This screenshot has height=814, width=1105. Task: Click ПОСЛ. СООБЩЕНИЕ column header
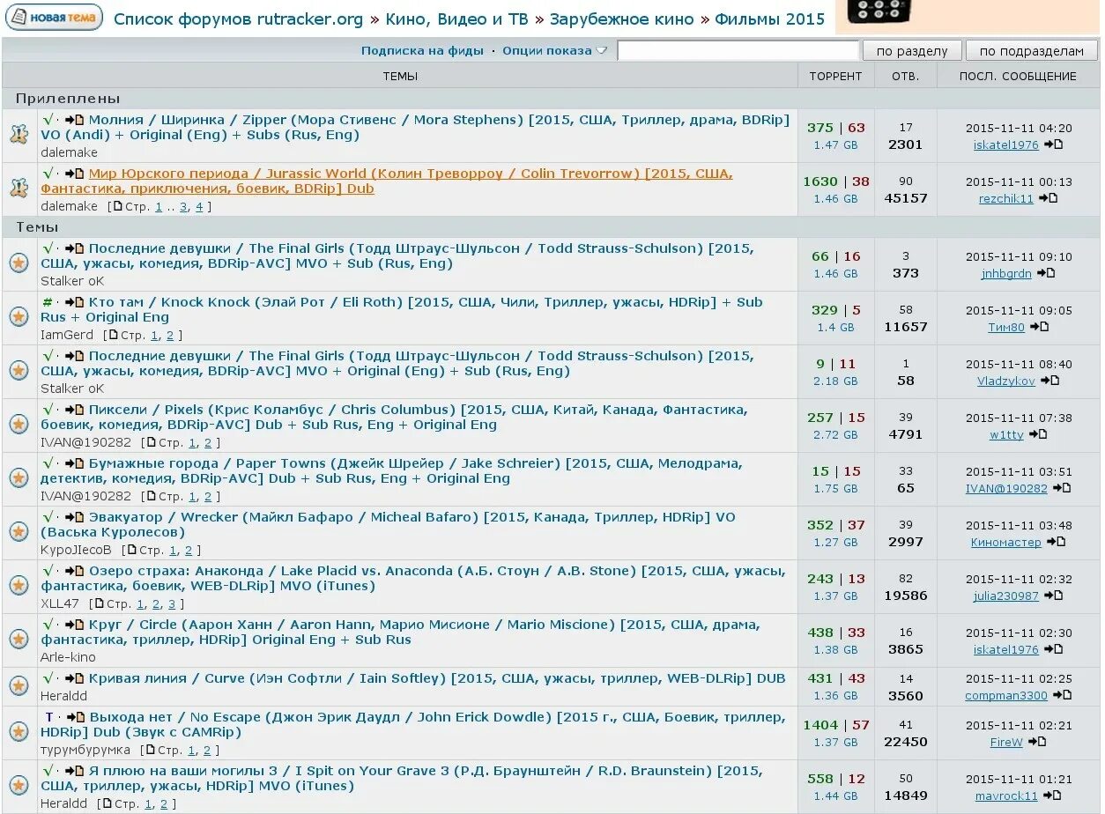point(1018,76)
